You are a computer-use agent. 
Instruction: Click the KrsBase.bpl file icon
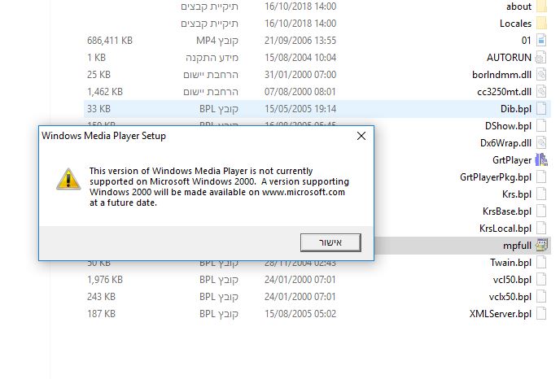(541, 211)
